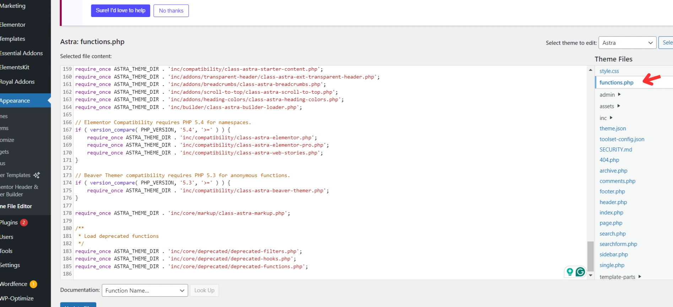
Task: Expand the assets folder arrow
Action: (x=619, y=106)
